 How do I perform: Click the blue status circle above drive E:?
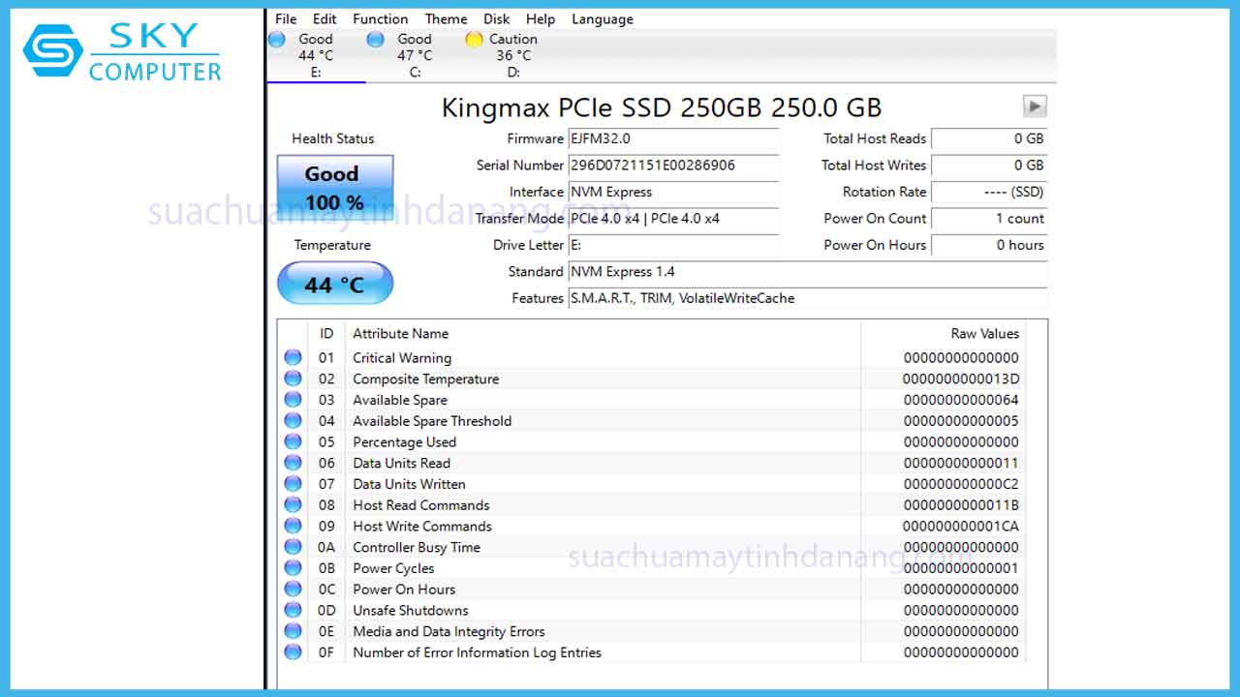[x=276, y=39]
